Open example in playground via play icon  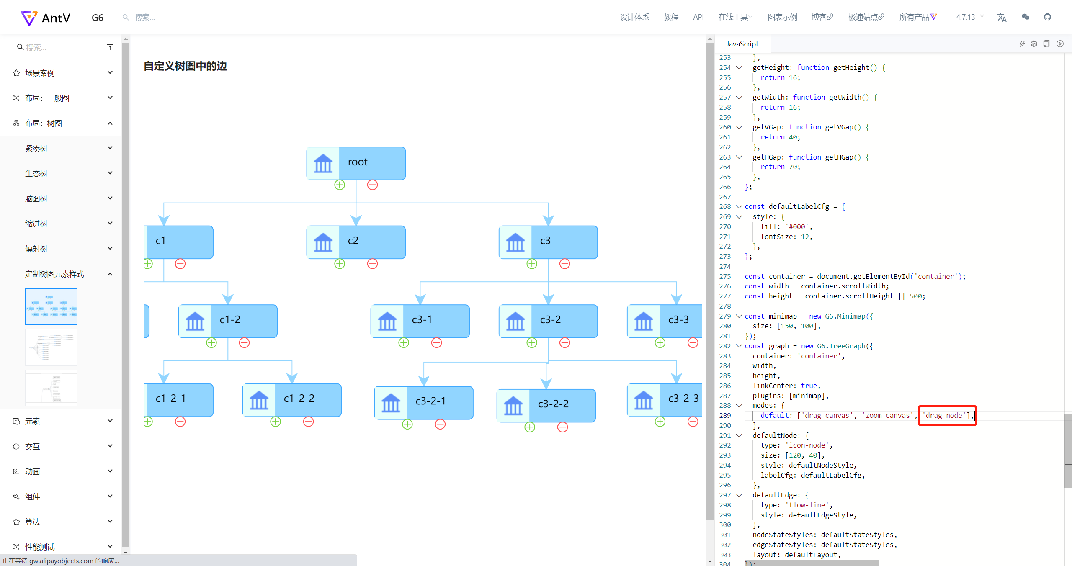[1060, 43]
